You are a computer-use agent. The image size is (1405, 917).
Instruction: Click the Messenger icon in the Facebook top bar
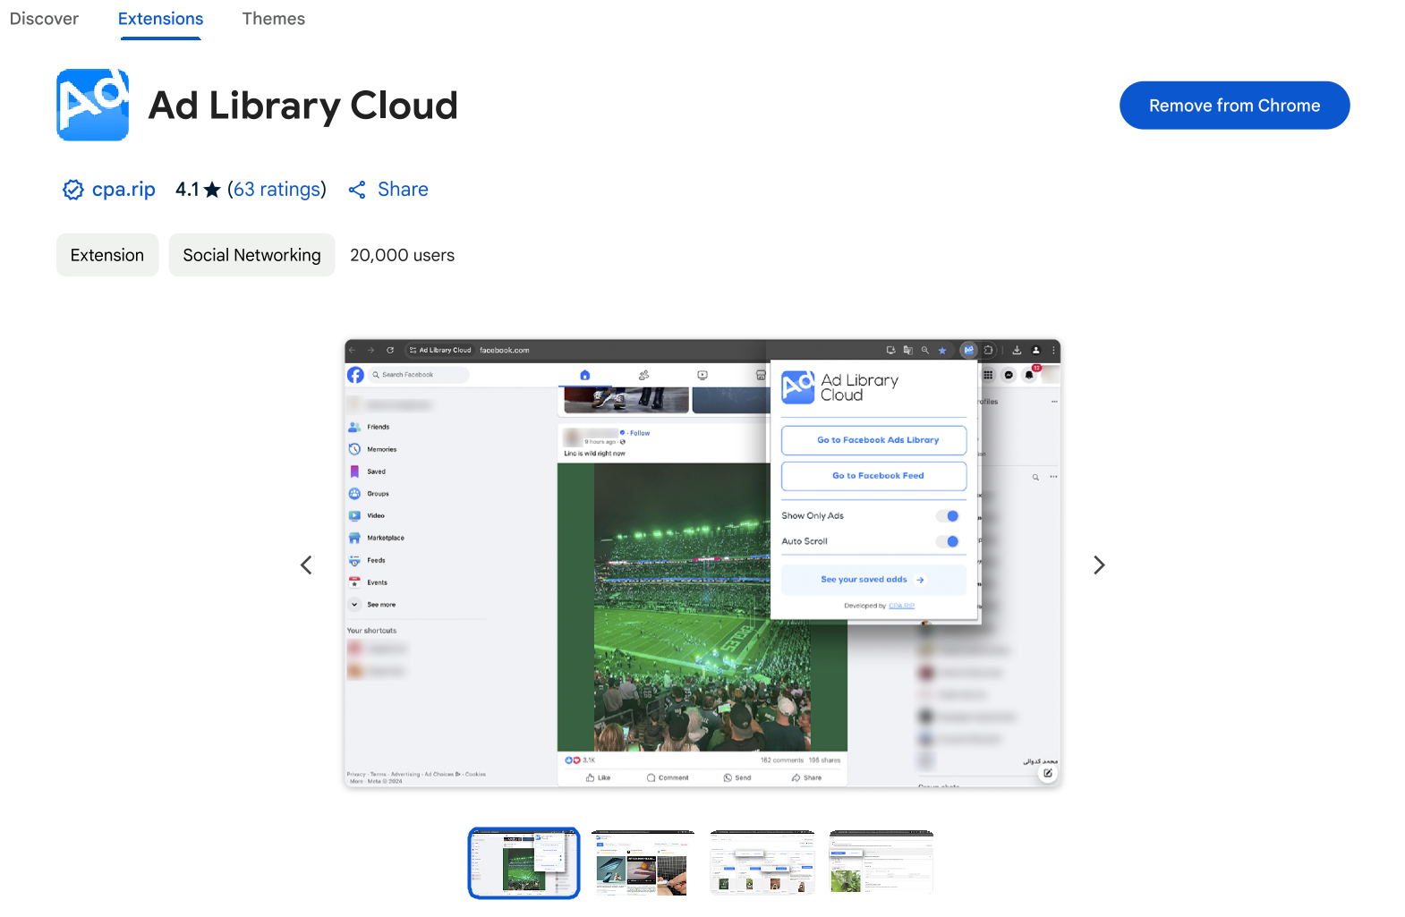tap(1009, 375)
